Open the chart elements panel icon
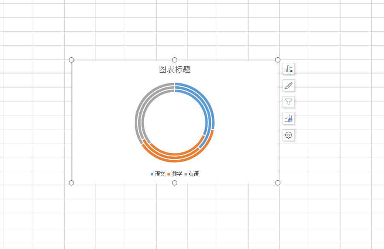Screen dimensions: 384x249 [289, 68]
